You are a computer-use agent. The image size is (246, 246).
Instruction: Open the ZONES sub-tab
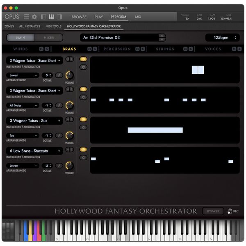coord(9,26)
